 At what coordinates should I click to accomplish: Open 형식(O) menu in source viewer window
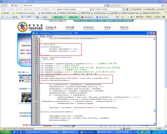50,36
